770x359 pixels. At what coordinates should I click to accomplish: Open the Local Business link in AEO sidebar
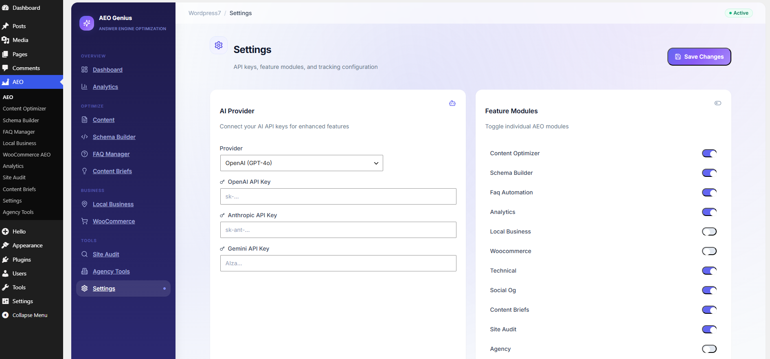[113, 204]
